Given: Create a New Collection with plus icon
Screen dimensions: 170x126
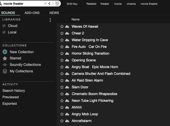Looking at the screenshot, I should [5, 52].
